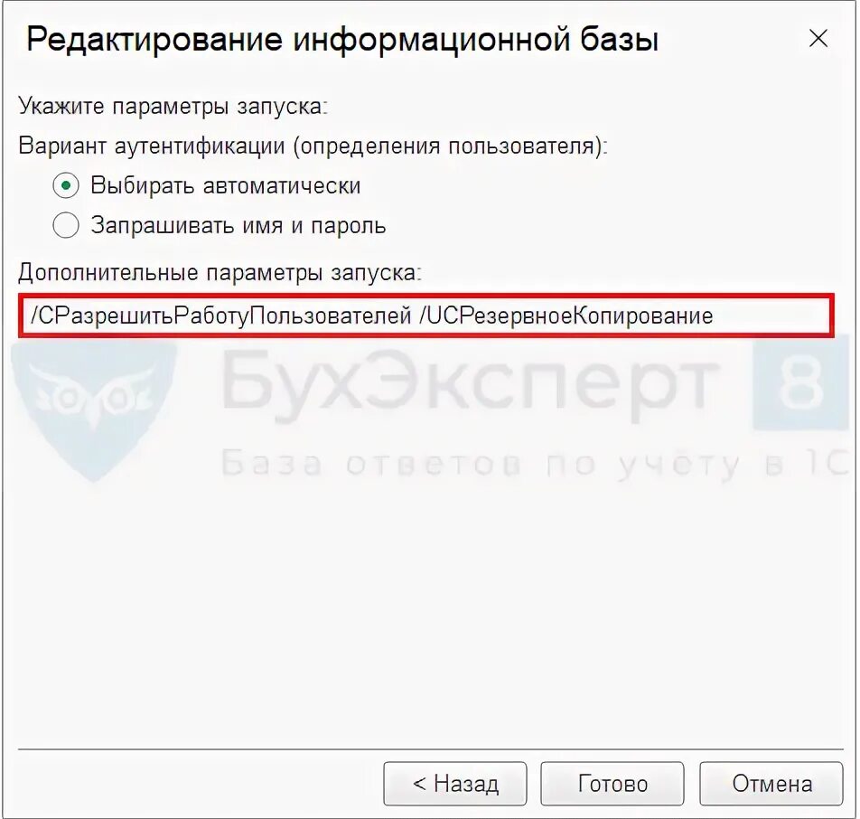The width and height of the screenshot is (860, 819).
Task: Click the Вариант аутентификации label
Action: click(313, 146)
